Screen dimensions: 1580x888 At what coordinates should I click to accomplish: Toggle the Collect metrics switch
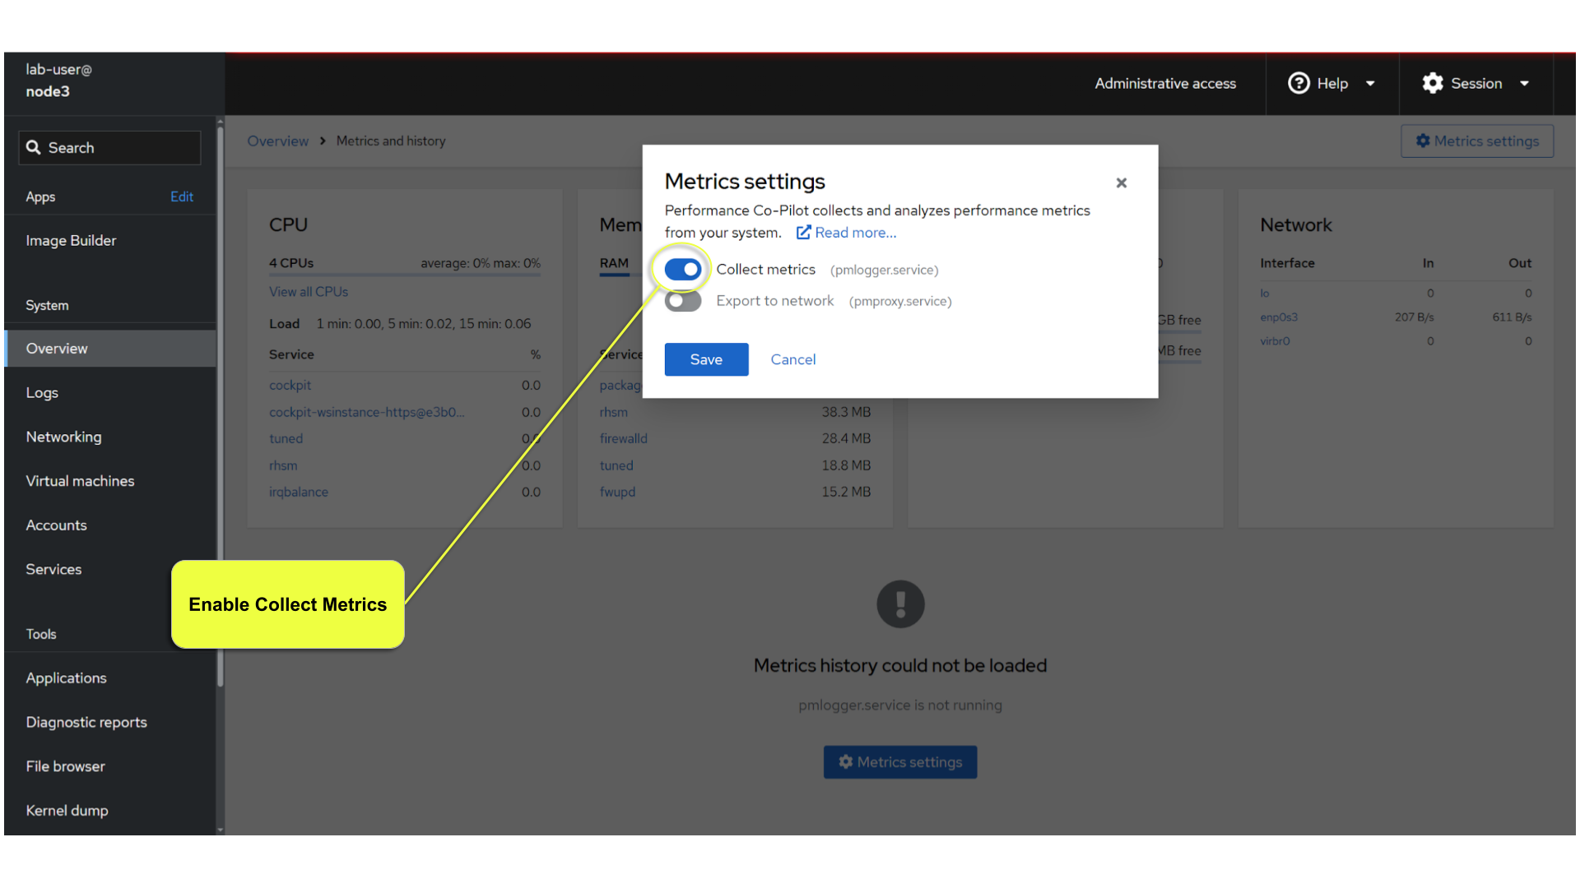[683, 270]
